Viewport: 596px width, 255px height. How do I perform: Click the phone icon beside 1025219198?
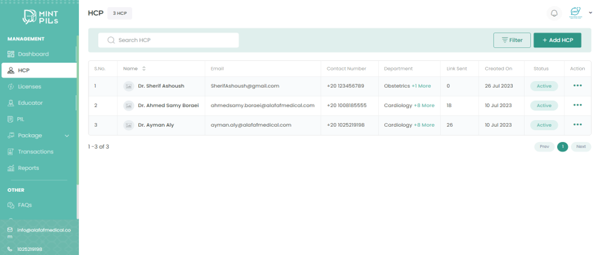click(10, 249)
